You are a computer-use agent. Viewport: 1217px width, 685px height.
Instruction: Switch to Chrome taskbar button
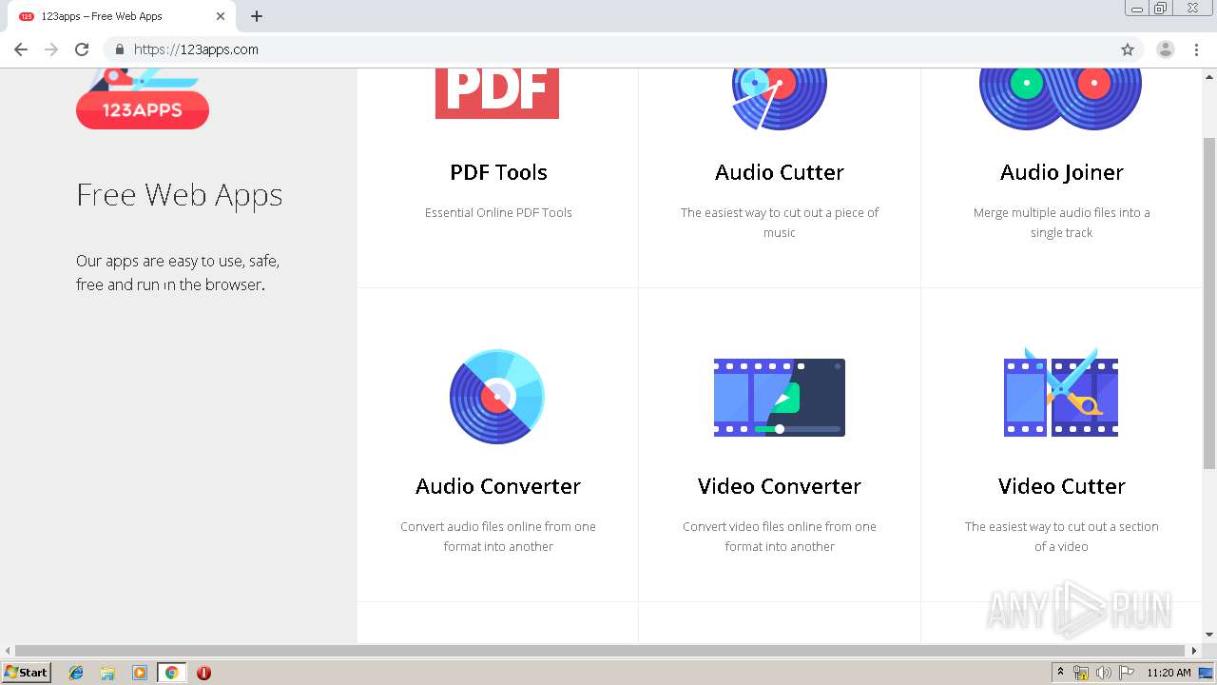(171, 673)
